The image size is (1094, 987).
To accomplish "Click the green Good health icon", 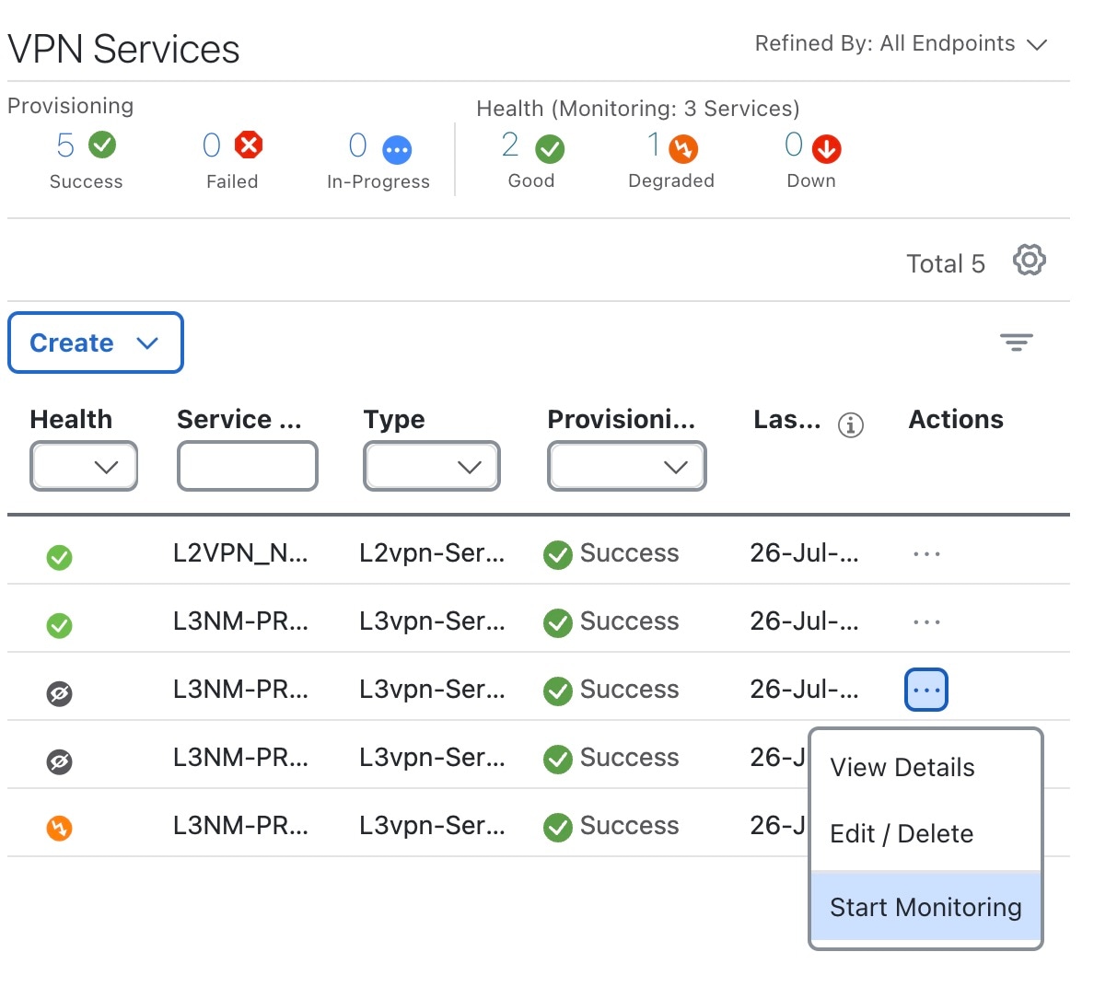I will tap(550, 148).
